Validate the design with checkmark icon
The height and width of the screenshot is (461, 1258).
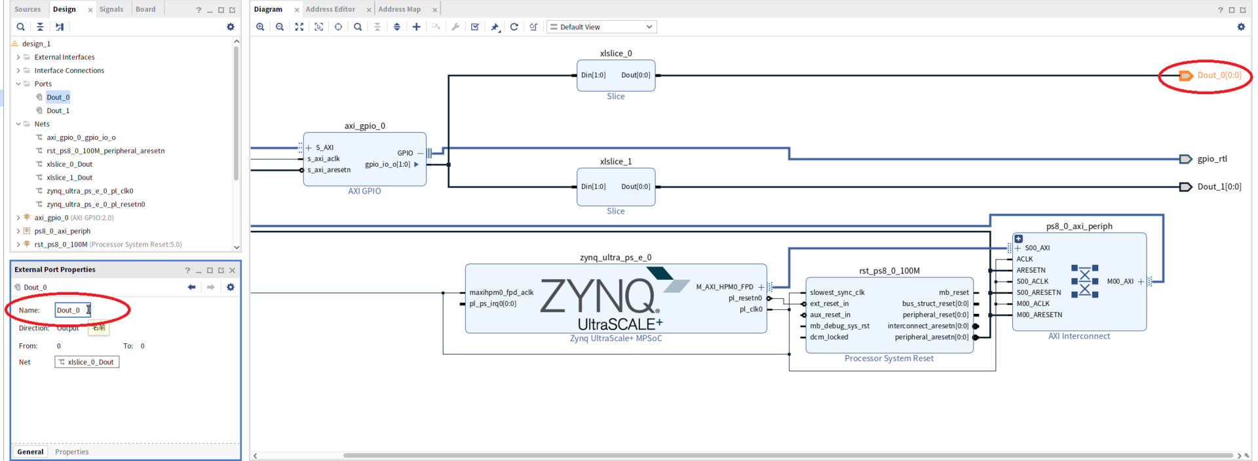click(x=475, y=27)
